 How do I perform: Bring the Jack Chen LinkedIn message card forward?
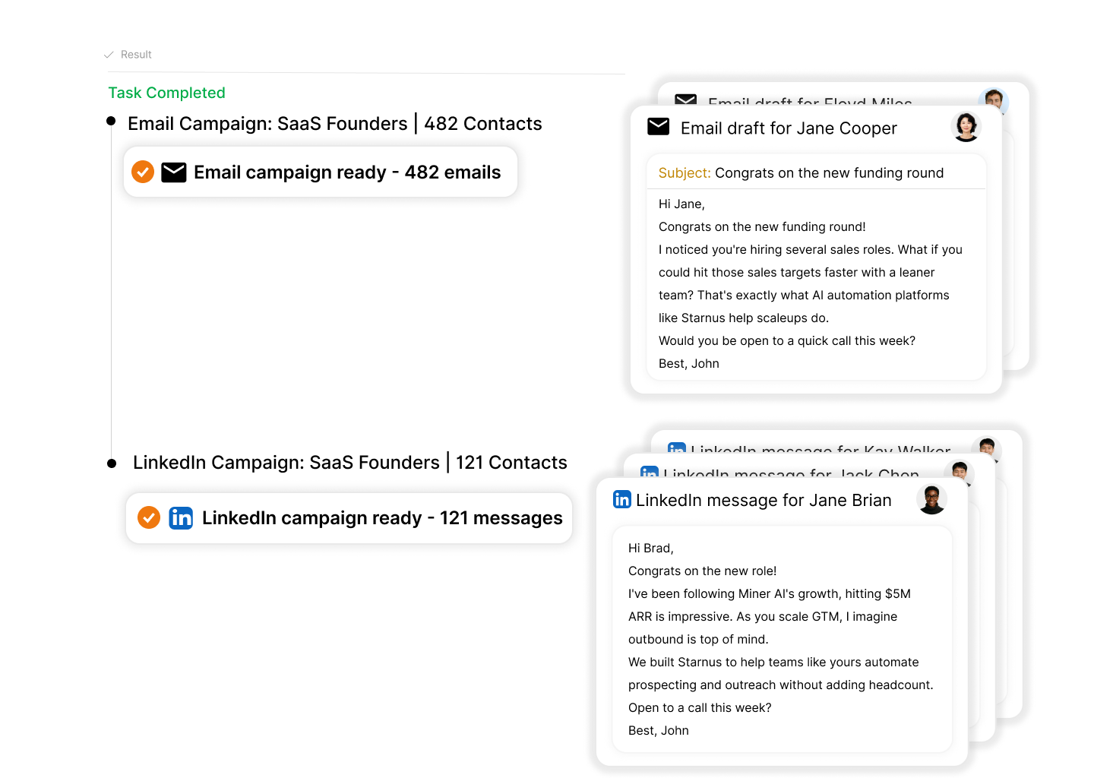pyautogui.click(x=790, y=471)
